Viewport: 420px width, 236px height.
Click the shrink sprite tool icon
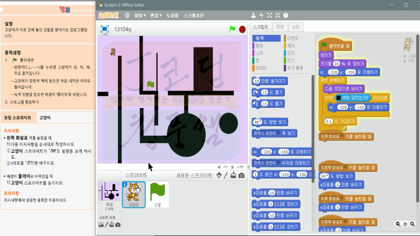point(277,15)
